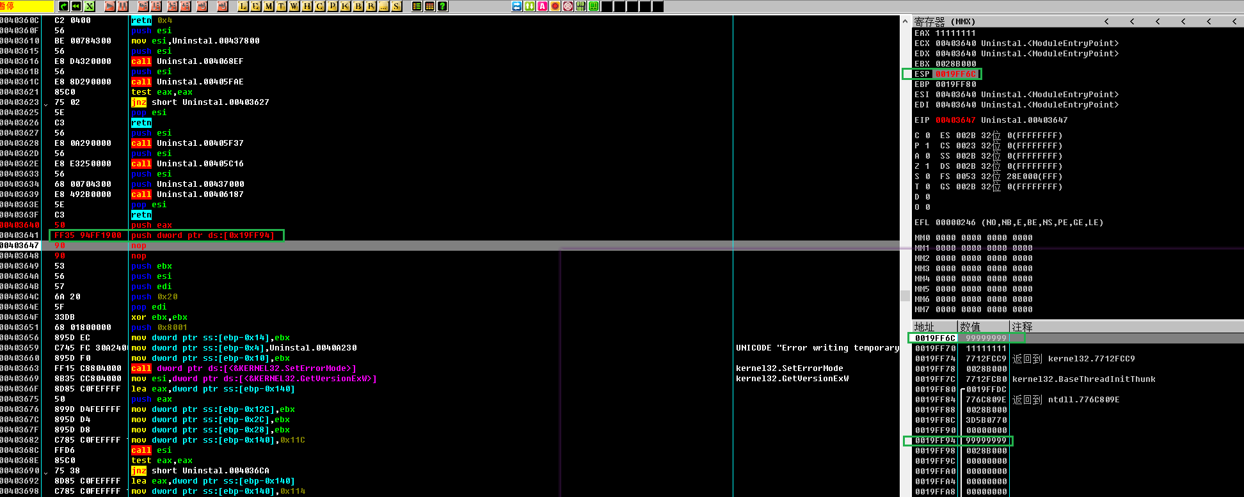Click the blue swap arrows plugin icon
This screenshot has height=497, width=1244.
point(517,6)
